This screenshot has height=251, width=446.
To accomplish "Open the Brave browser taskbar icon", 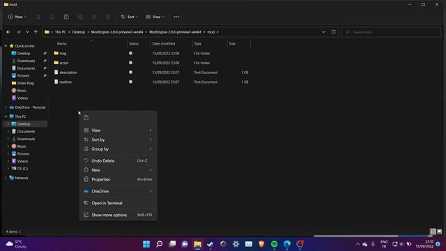I will pyautogui.click(x=261, y=244).
